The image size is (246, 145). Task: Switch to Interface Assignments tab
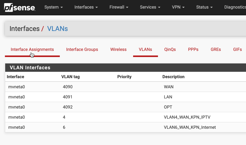(x=32, y=50)
